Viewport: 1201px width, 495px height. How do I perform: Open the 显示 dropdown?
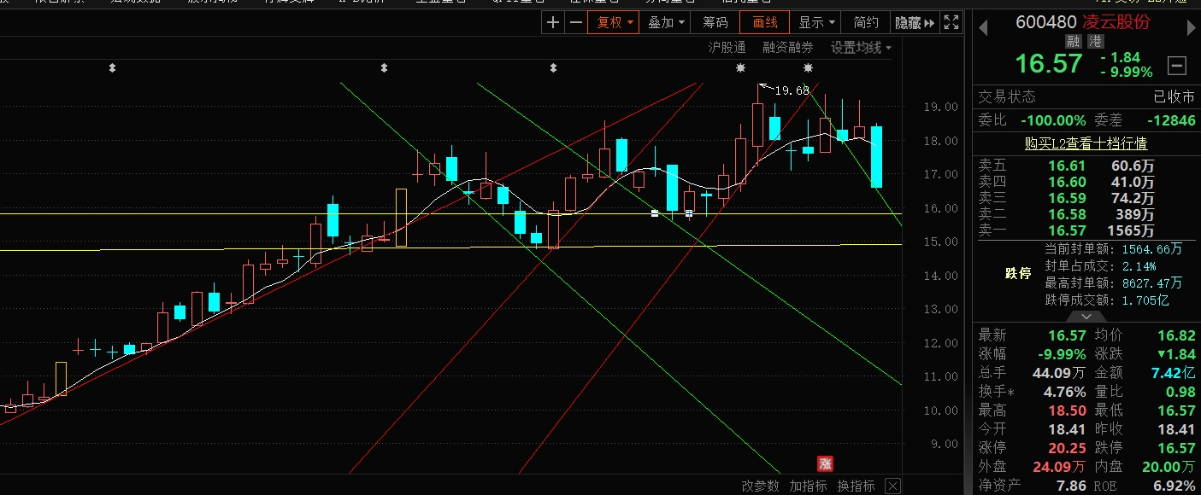pyautogui.click(x=815, y=23)
